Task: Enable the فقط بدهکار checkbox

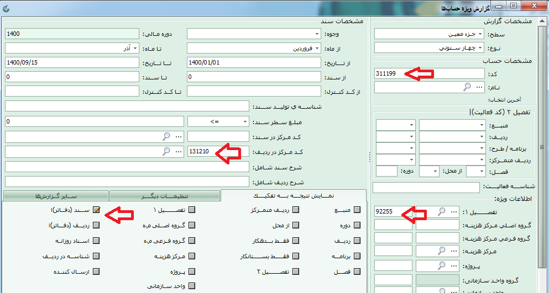Action: 296,241
